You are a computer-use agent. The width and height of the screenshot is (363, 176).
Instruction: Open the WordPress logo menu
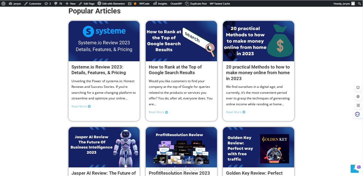tap(3, 3)
